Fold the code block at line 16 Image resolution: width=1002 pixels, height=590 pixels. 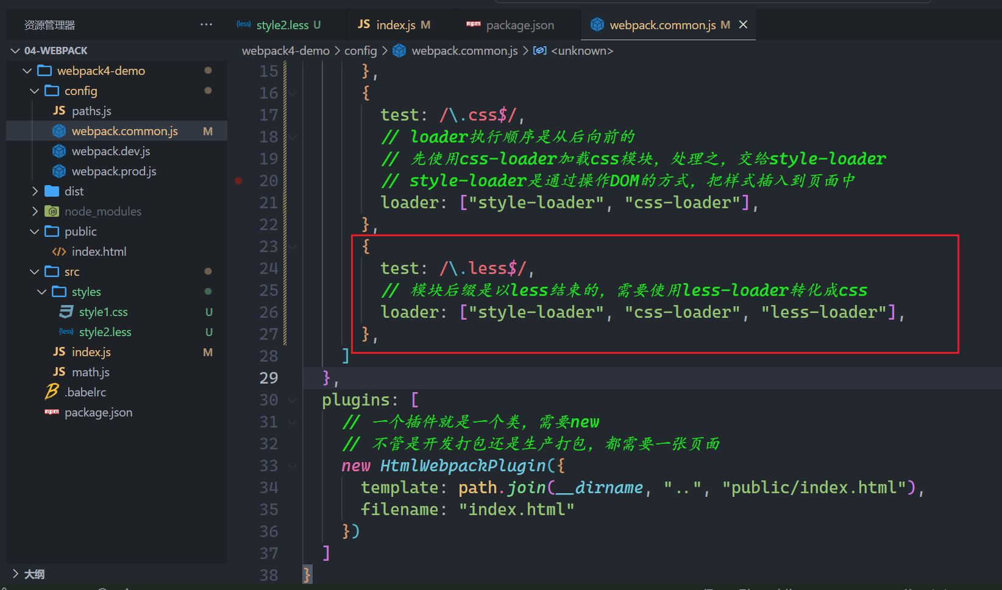[x=293, y=93]
